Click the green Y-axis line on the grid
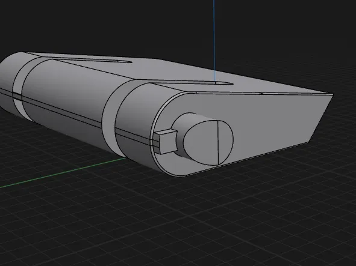 (x=61, y=173)
